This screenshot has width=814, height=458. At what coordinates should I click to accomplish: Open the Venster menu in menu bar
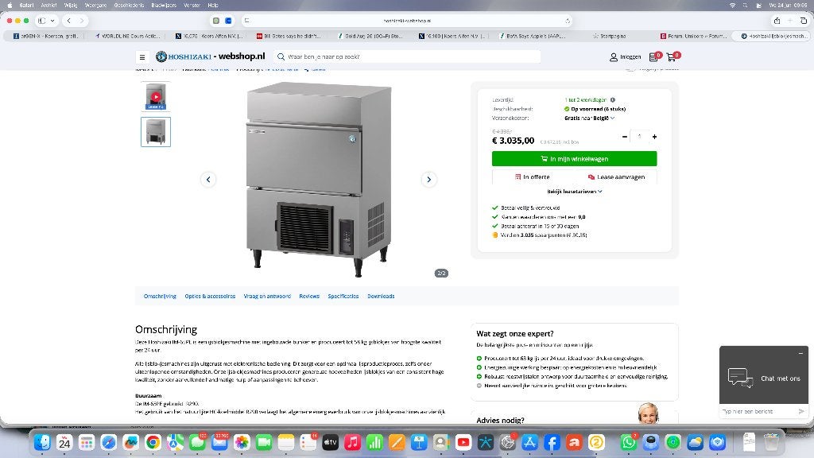(192, 6)
